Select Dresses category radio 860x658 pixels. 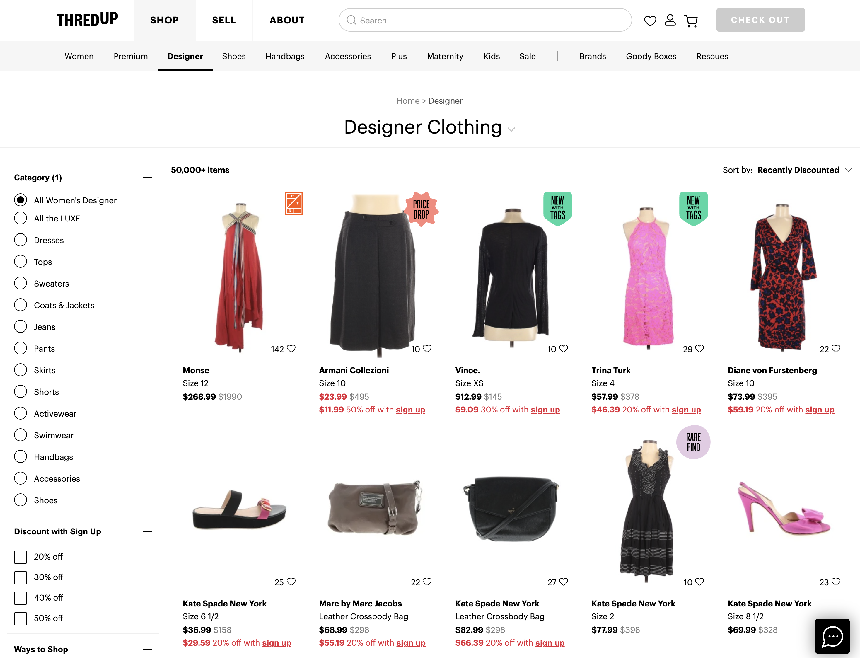coord(21,240)
